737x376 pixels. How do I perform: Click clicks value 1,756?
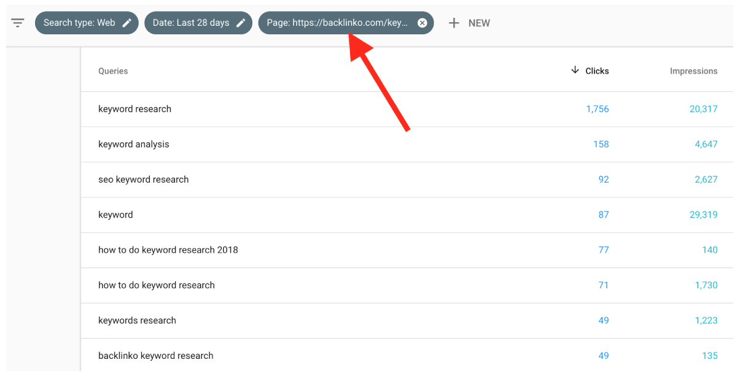[x=597, y=109]
